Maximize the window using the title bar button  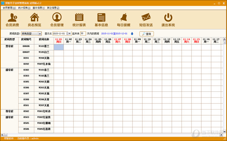coord(219,3)
